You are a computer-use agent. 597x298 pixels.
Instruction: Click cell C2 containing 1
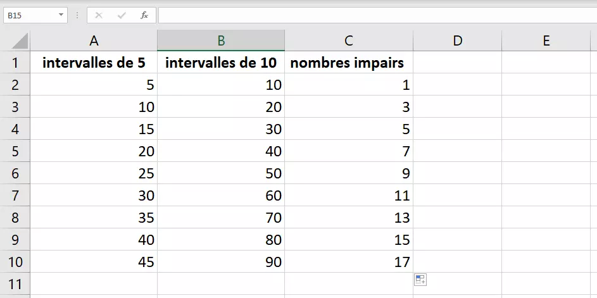(349, 85)
